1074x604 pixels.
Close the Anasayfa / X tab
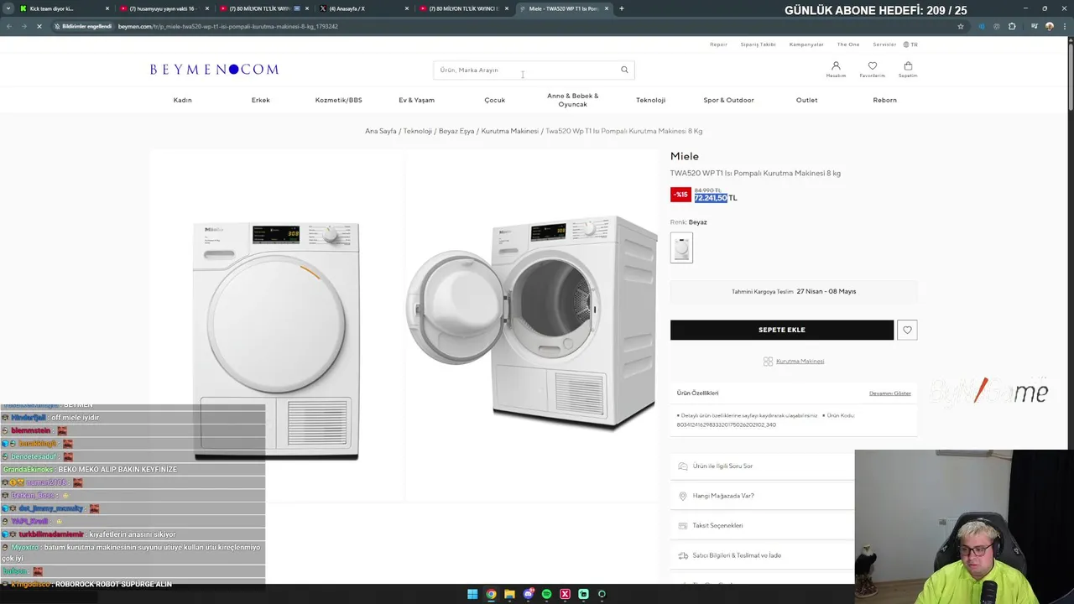click(407, 8)
